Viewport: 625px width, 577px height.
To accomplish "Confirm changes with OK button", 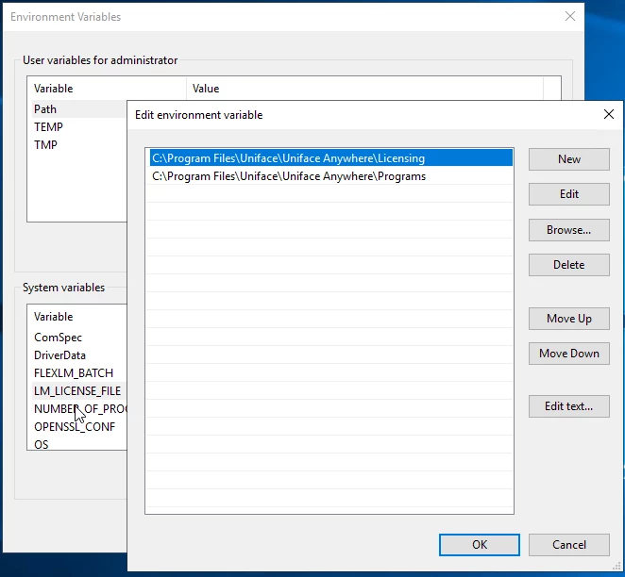I will pos(479,545).
